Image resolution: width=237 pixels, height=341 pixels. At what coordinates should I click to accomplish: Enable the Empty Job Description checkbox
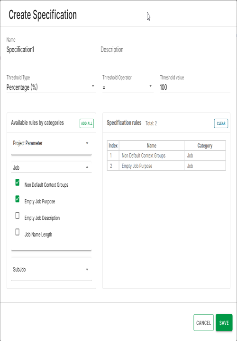click(x=18, y=215)
